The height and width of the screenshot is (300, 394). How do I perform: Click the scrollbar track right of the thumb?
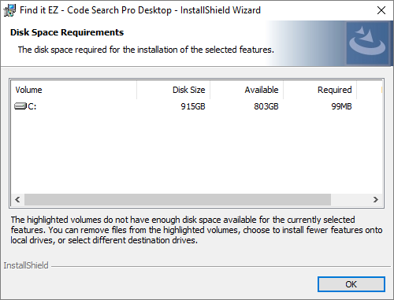click(x=350, y=200)
